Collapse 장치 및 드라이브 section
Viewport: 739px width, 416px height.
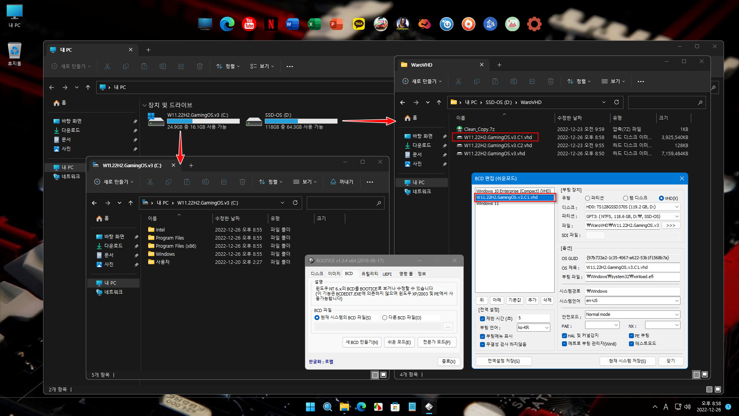point(144,105)
